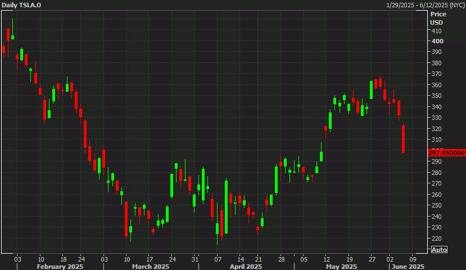Screen dimensions: 466x270
Task: Click the 350 price axis value
Action: 436,96
